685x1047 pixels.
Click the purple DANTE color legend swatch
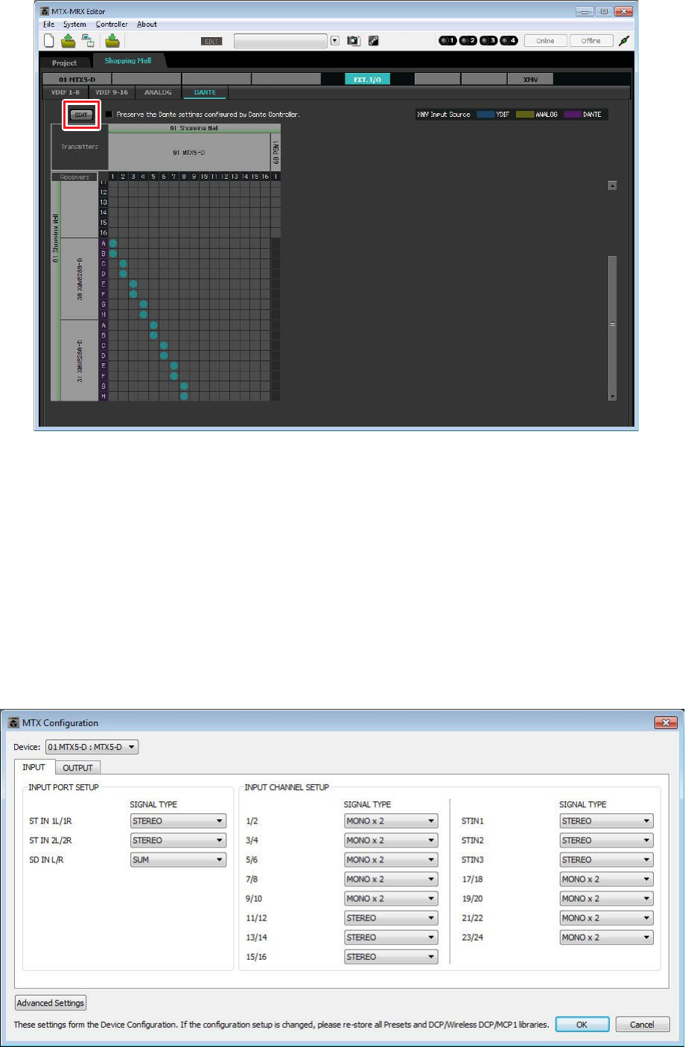point(573,115)
